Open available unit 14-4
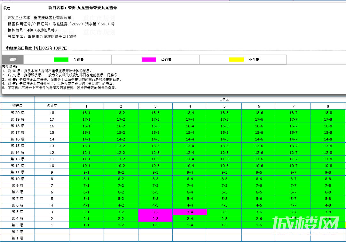This screenshot has height=242, width=346. pos(190,139)
